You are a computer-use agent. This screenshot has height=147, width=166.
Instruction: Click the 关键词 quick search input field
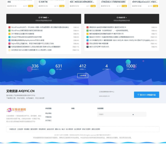pos(122,114)
